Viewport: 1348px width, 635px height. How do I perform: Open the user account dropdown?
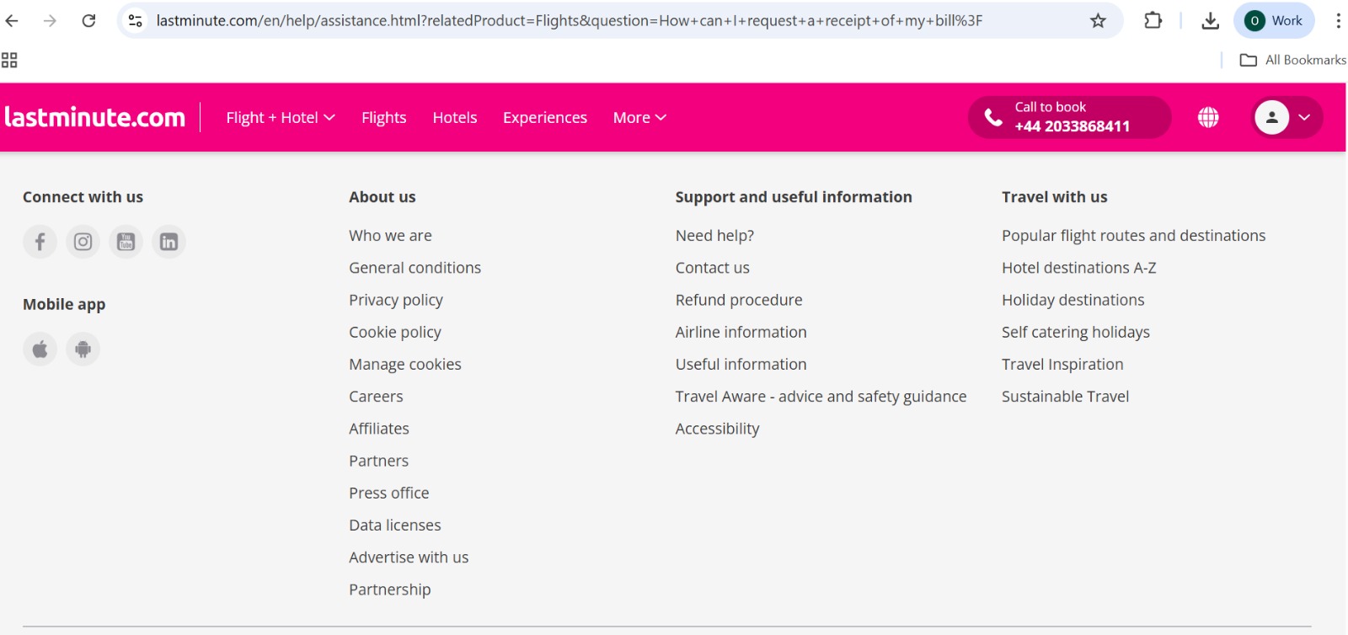click(x=1287, y=118)
